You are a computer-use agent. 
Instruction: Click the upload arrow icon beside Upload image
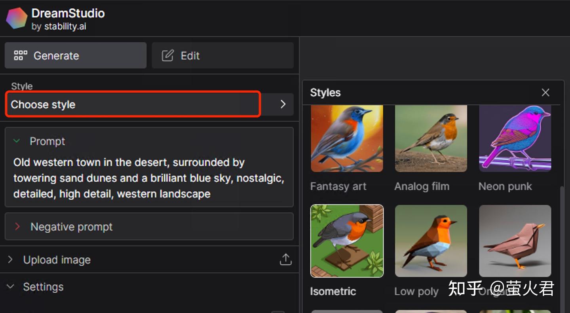(x=285, y=260)
